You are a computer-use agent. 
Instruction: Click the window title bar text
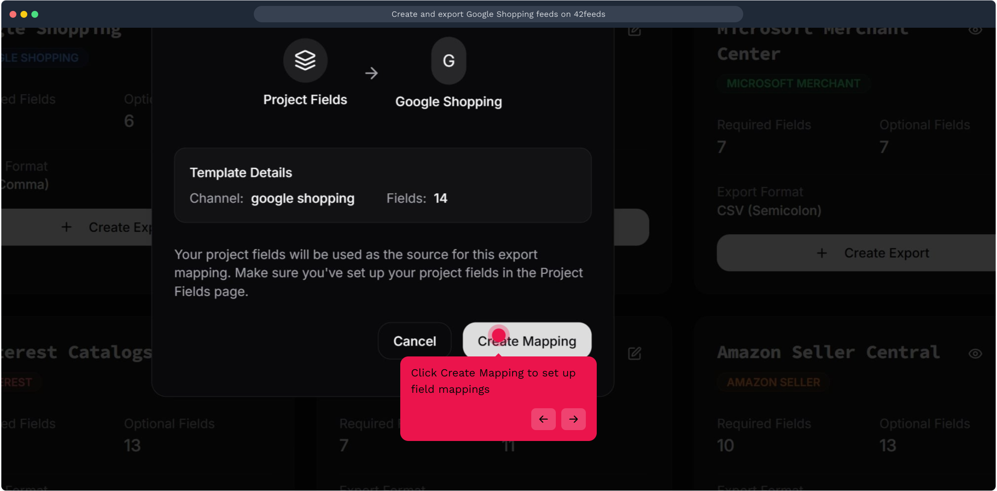(x=498, y=14)
